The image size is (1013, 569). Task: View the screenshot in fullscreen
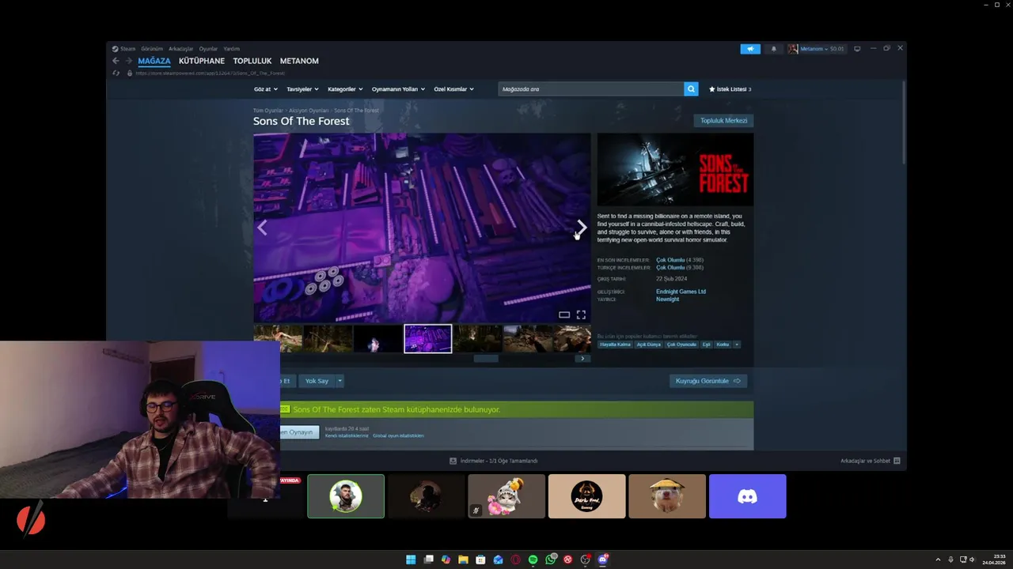[581, 315]
